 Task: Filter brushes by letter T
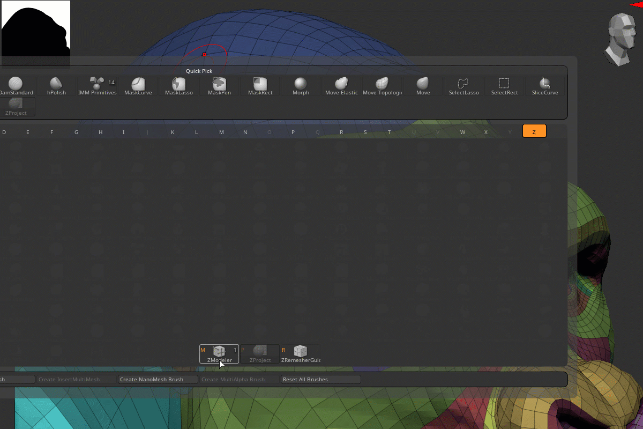(x=390, y=132)
